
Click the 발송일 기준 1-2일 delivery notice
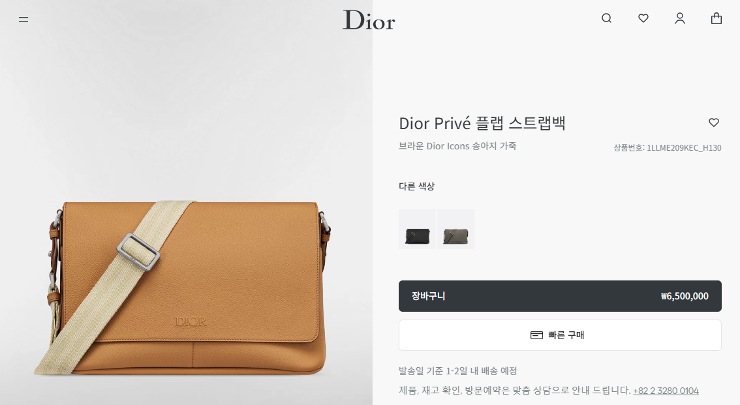[x=458, y=371]
